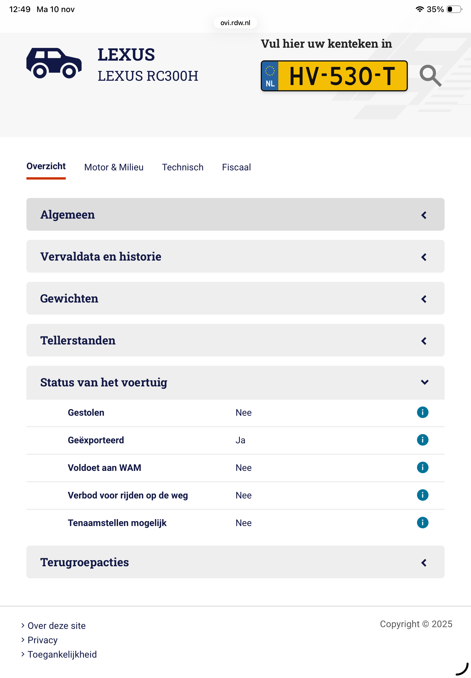471x678 pixels.
Task: Click the magnifying glass search icon
Action: point(430,76)
